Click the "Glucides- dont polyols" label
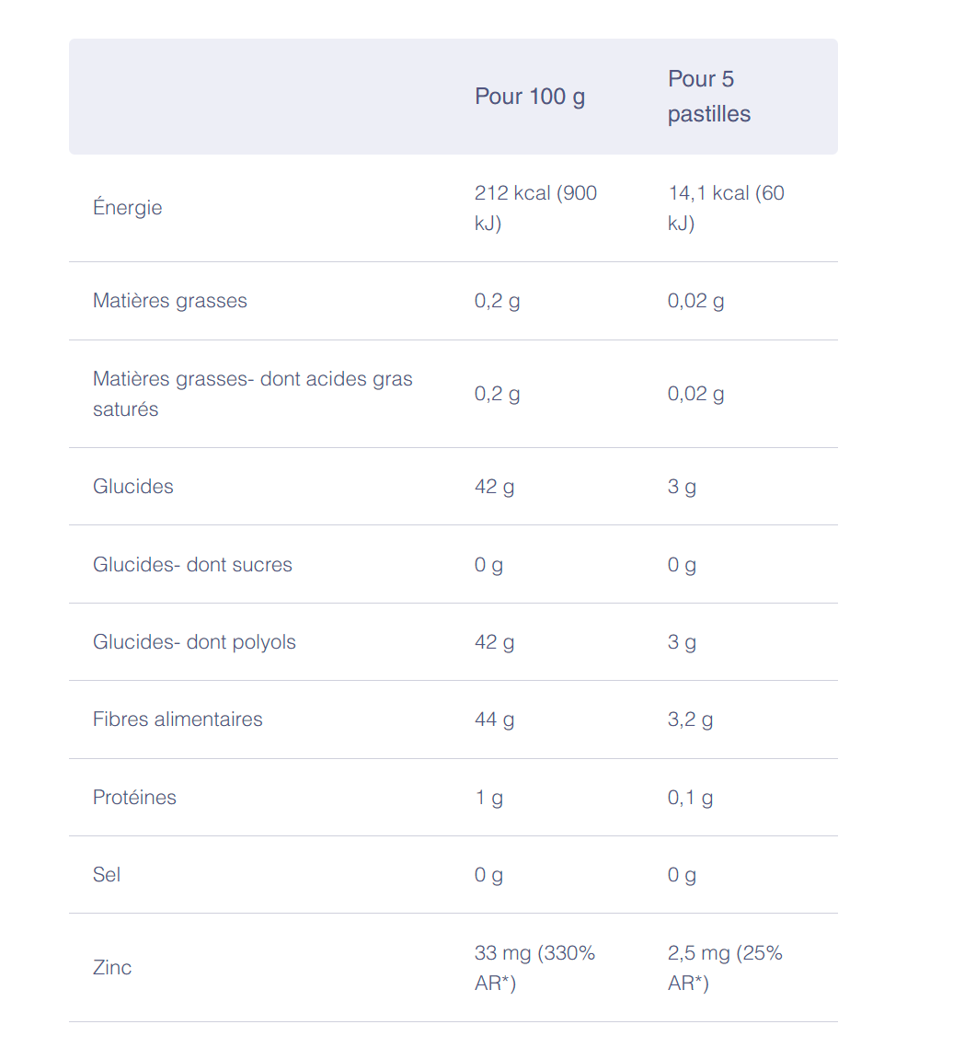The image size is (976, 1059). coord(194,642)
